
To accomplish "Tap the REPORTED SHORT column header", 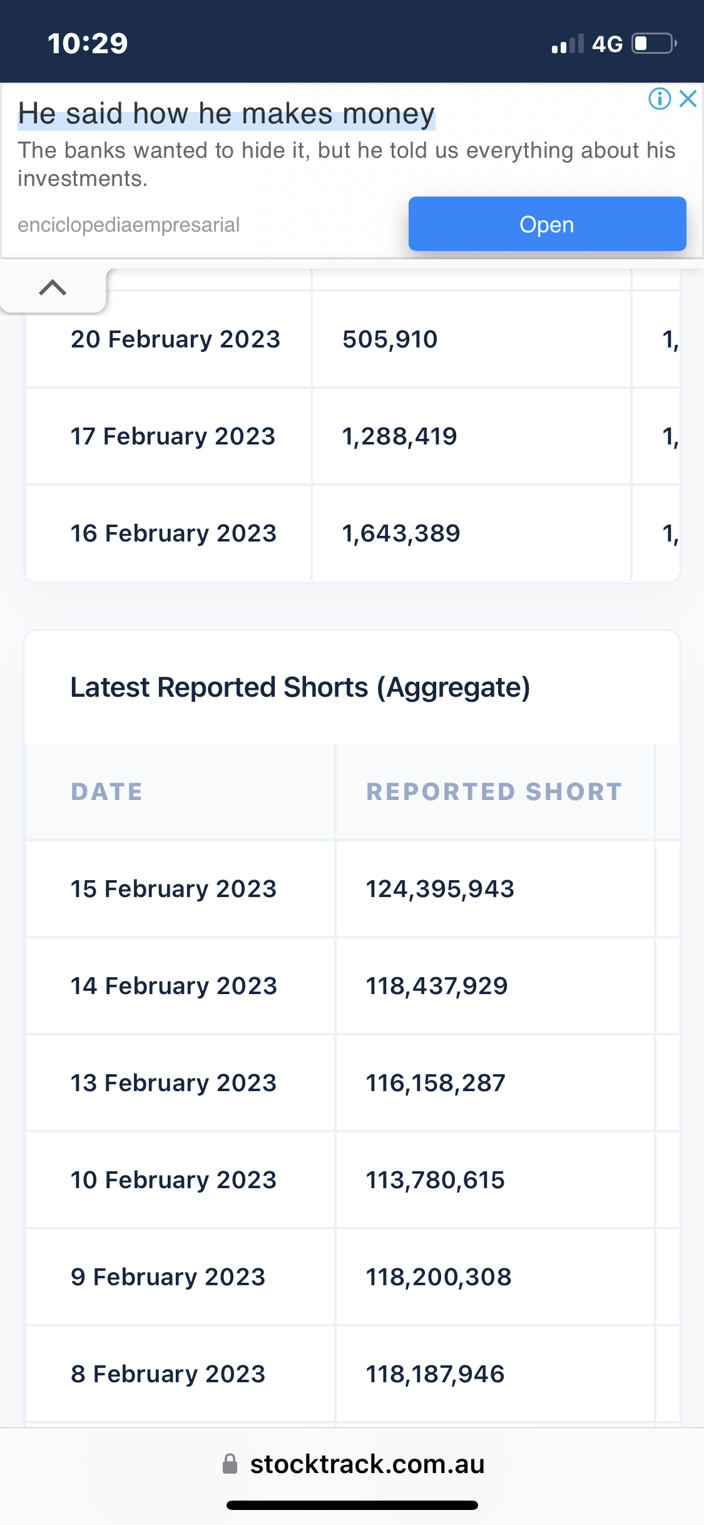I will (x=494, y=792).
